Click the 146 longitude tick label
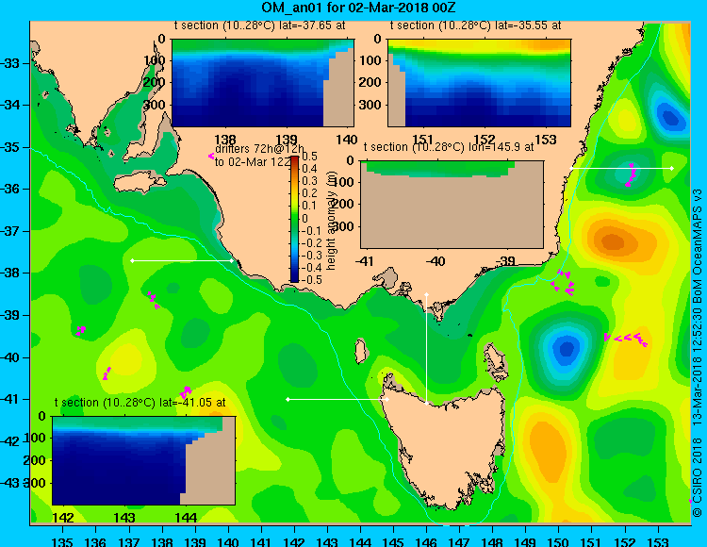The height and width of the screenshot is (547, 707). (x=426, y=541)
